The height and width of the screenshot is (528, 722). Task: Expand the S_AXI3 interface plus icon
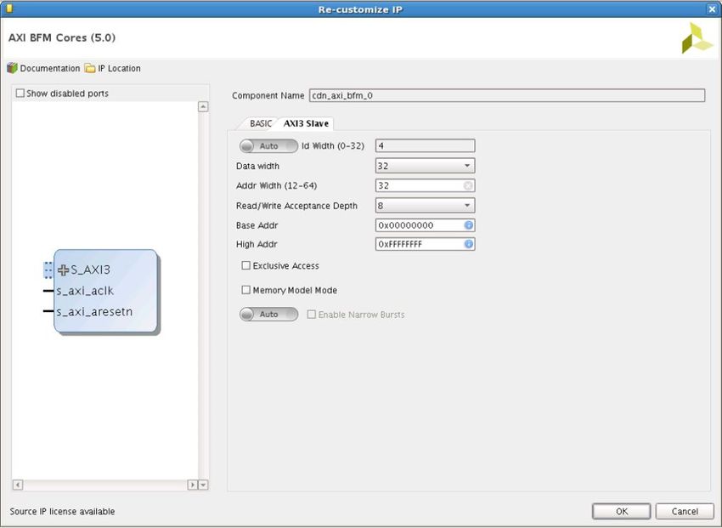(63, 270)
